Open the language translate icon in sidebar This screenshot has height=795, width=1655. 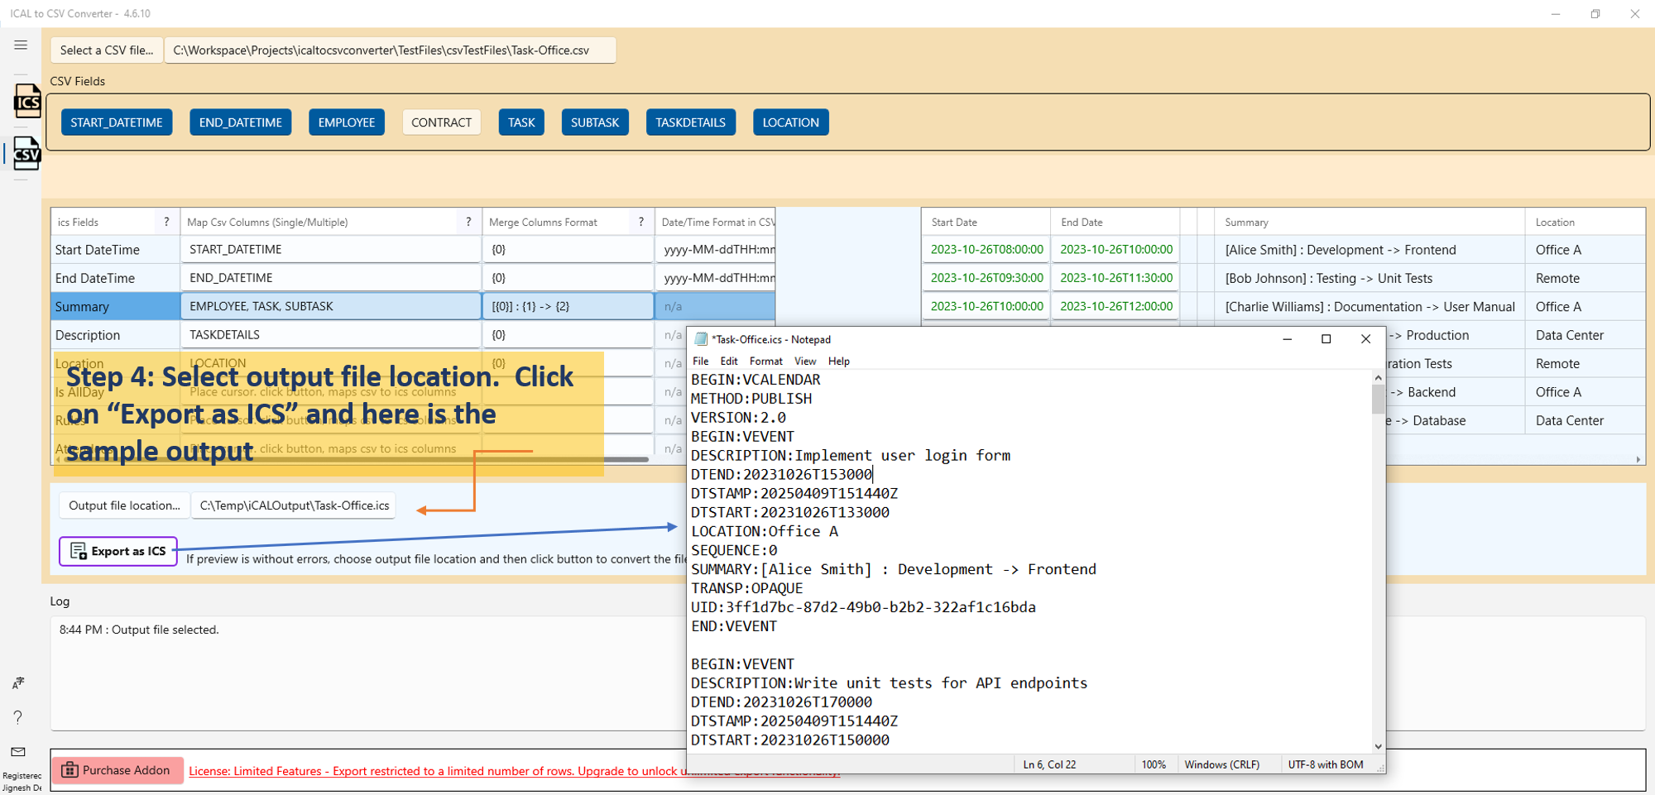pos(18,682)
